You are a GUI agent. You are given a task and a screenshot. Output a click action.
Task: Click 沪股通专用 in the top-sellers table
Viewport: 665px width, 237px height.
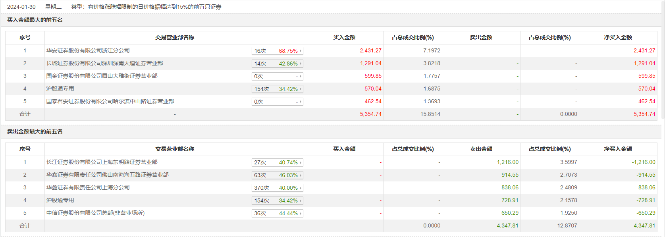(60, 200)
